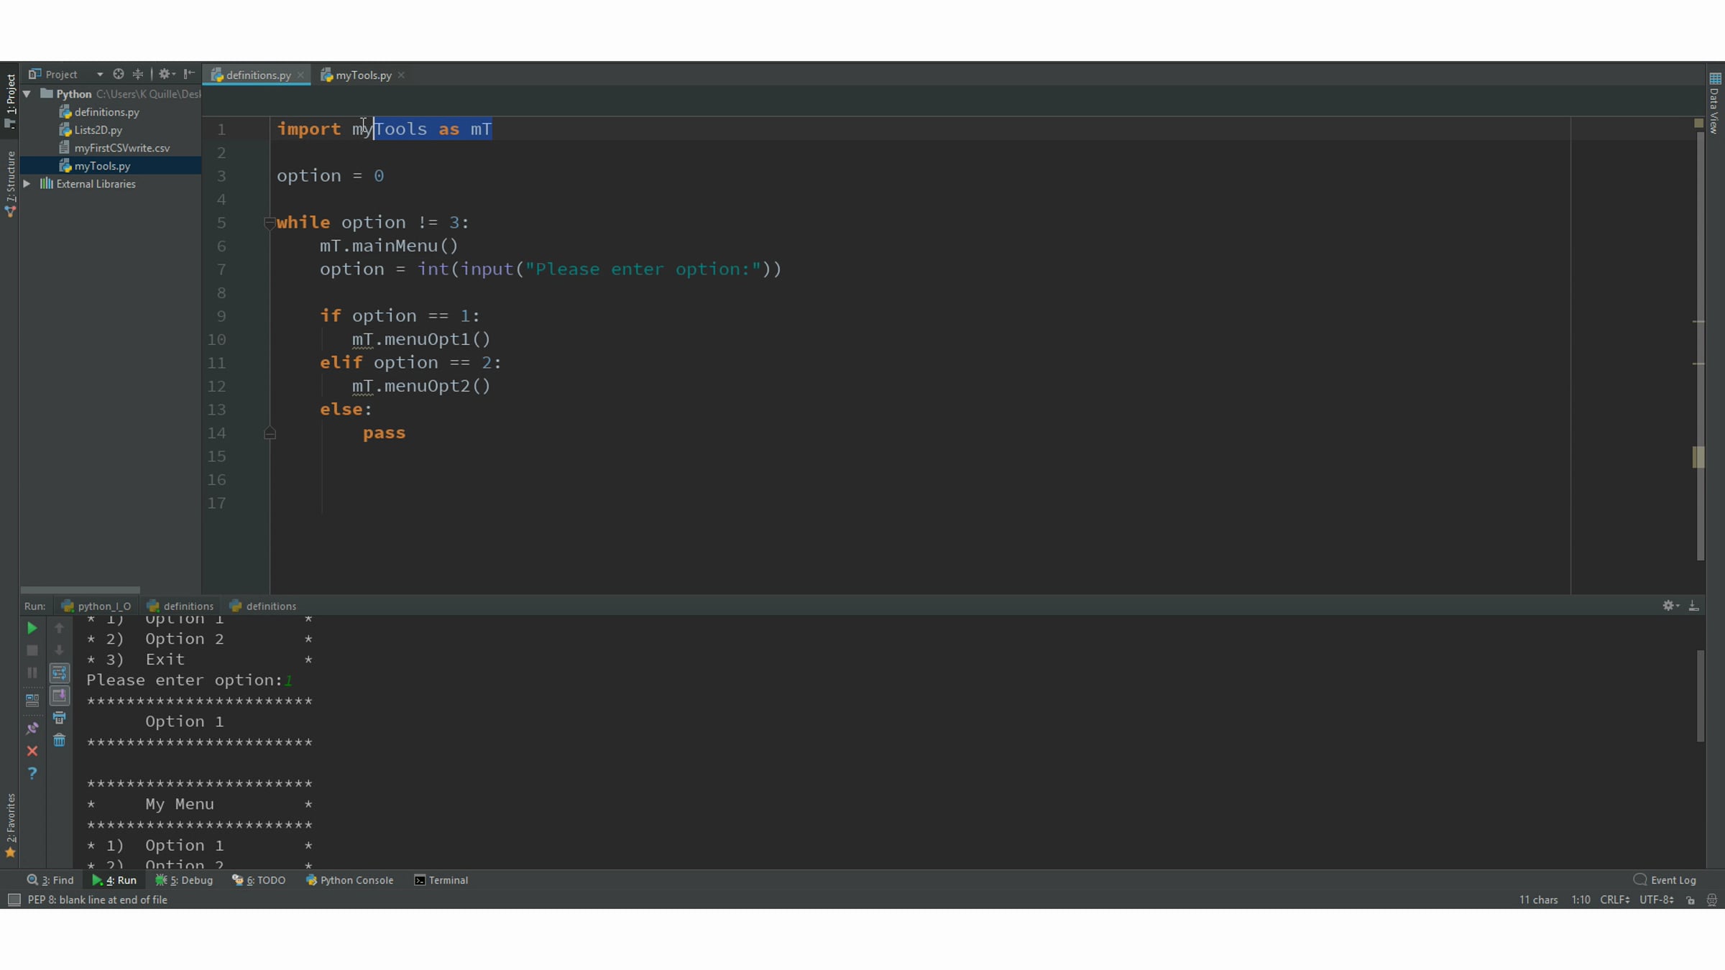Open the Event Log
The height and width of the screenshot is (970, 1725).
[1665, 880]
